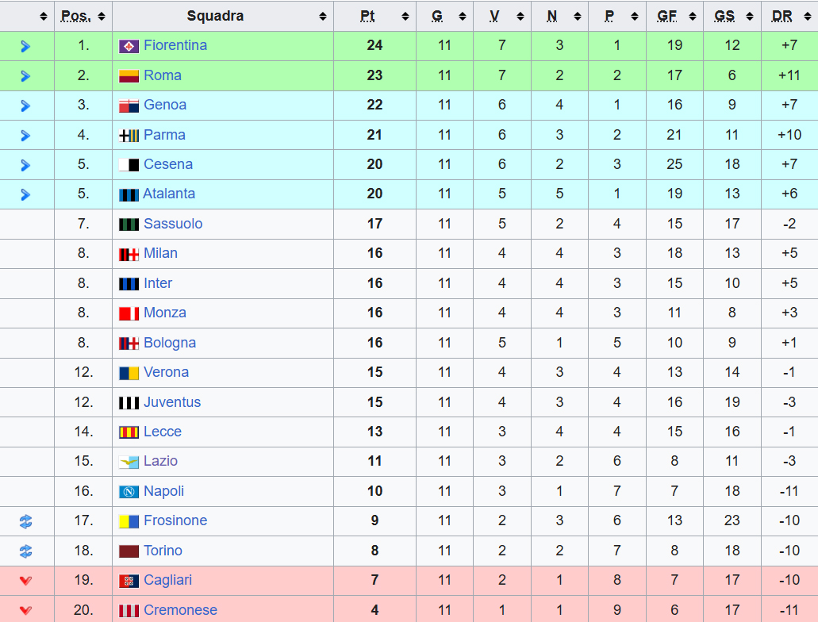Click the Genoa flag icon

pyautogui.click(x=129, y=106)
